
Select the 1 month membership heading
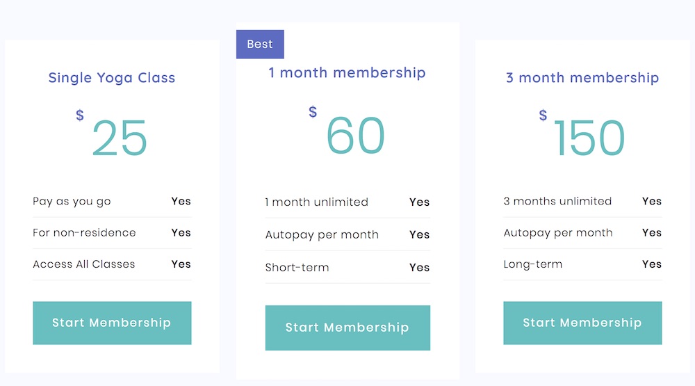tap(347, 73)
